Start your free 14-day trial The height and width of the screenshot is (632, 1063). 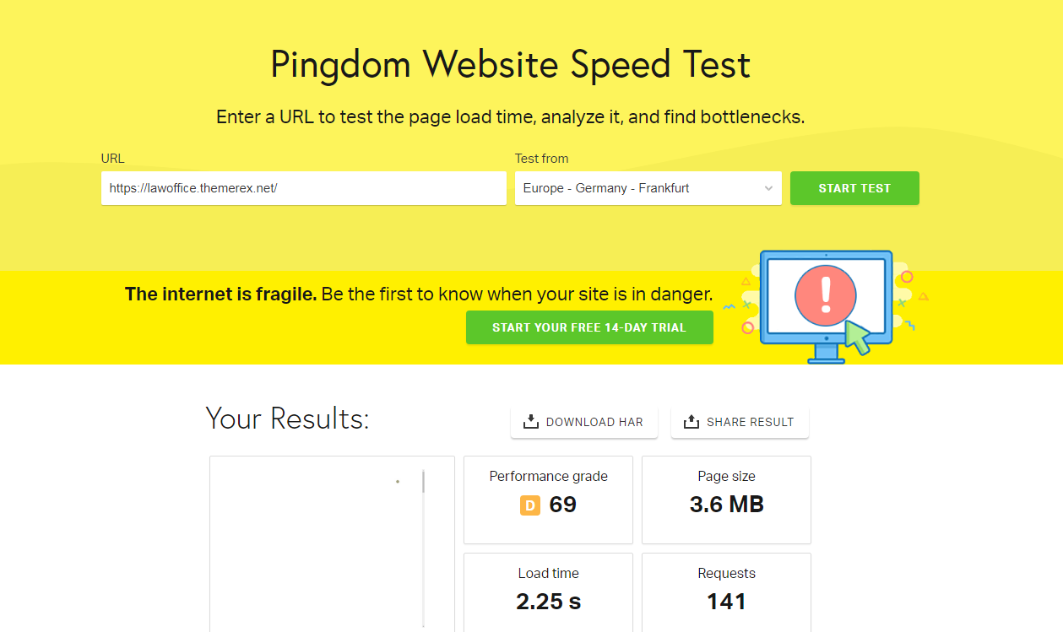tap(589, 327)
